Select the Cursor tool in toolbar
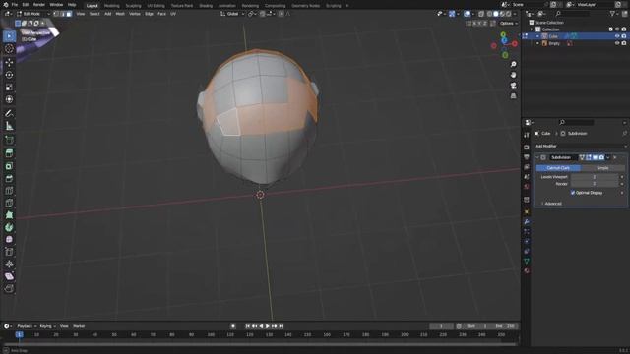 click(x=9, y=49)
